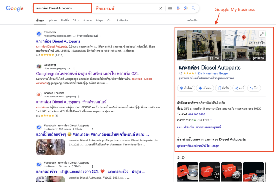
Task: Open the เพิ่มเติม more menu
Action: pyautogui.click(x=122, y=20)
